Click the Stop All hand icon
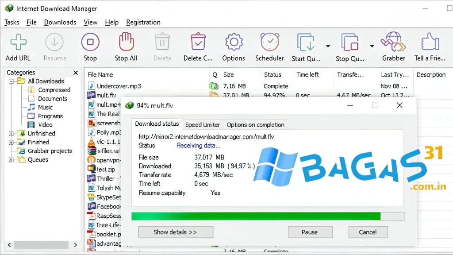This screenshot has height=255, width=453. point(126,42)
